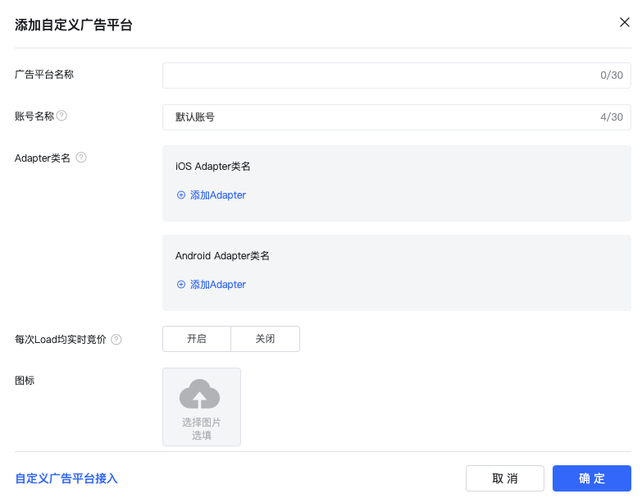Click the 选择图片 text in upload box
This screenshot has height=503, width=642.
pyautogui.click(x=202, y=422)
